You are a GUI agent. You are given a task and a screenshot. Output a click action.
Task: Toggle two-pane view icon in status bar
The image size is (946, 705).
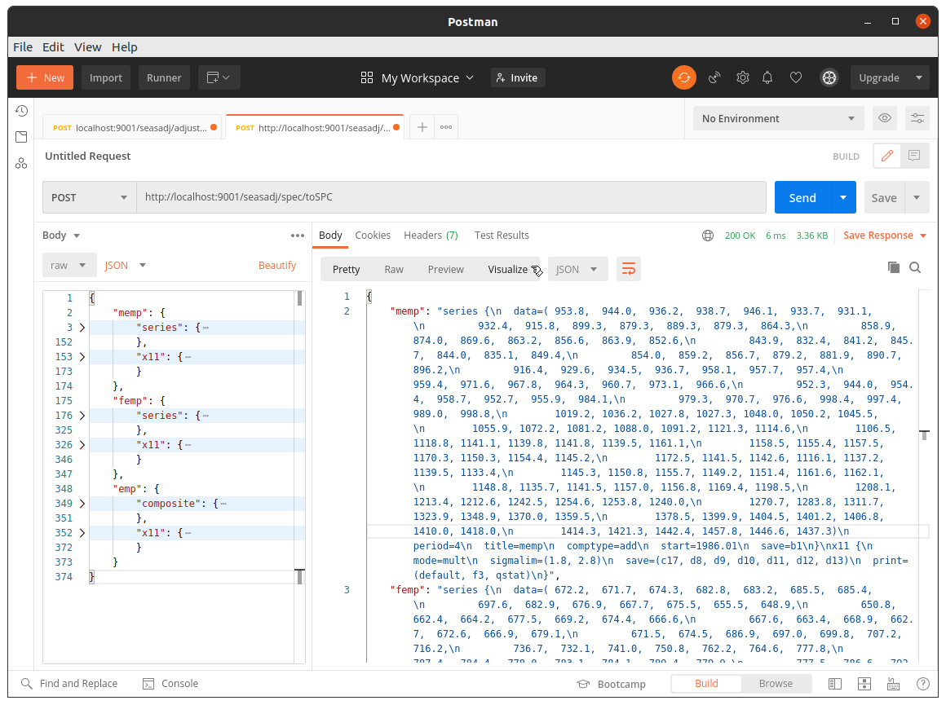click(835, 684)
